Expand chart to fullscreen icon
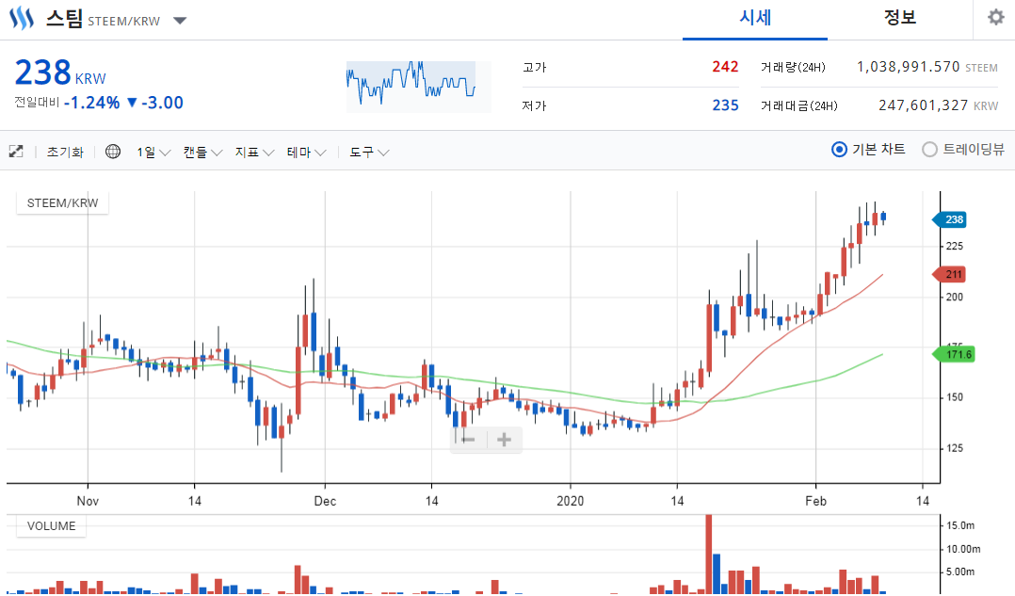Image resolution: width=1015 pixels, height=596 pixels. [x=15, y=152]
